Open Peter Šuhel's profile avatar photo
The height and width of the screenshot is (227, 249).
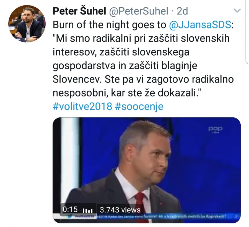click(x=27, y=24)
